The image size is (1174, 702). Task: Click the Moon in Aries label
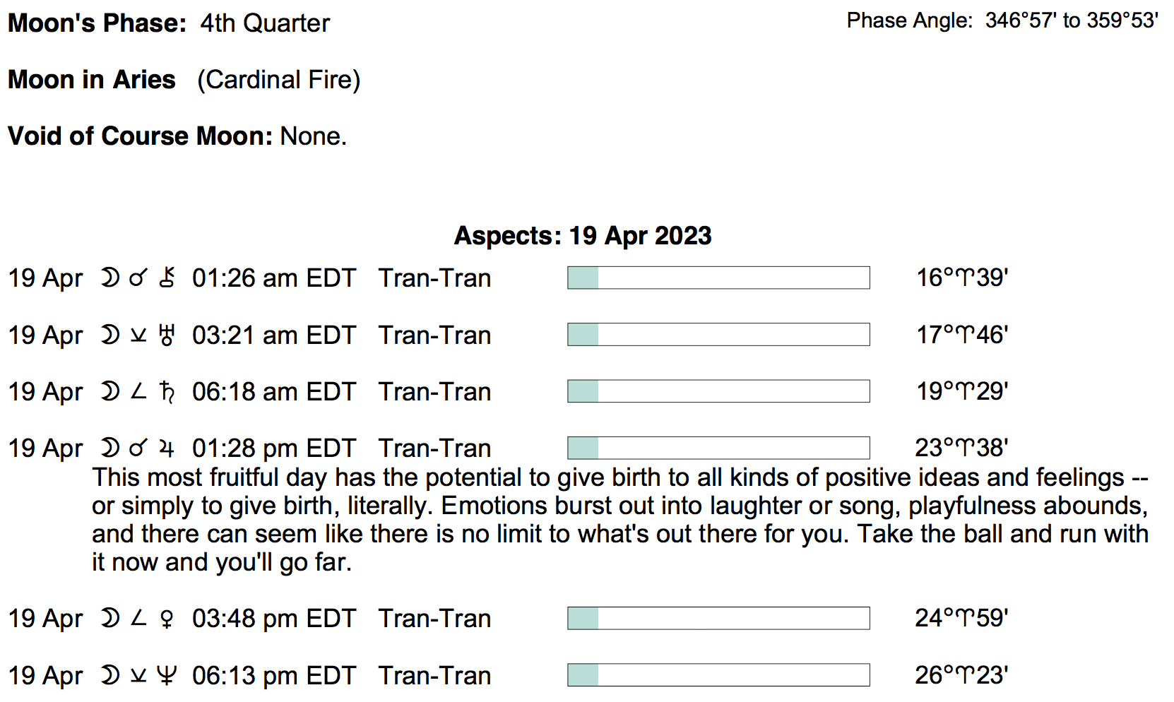[x=91, y=80]
